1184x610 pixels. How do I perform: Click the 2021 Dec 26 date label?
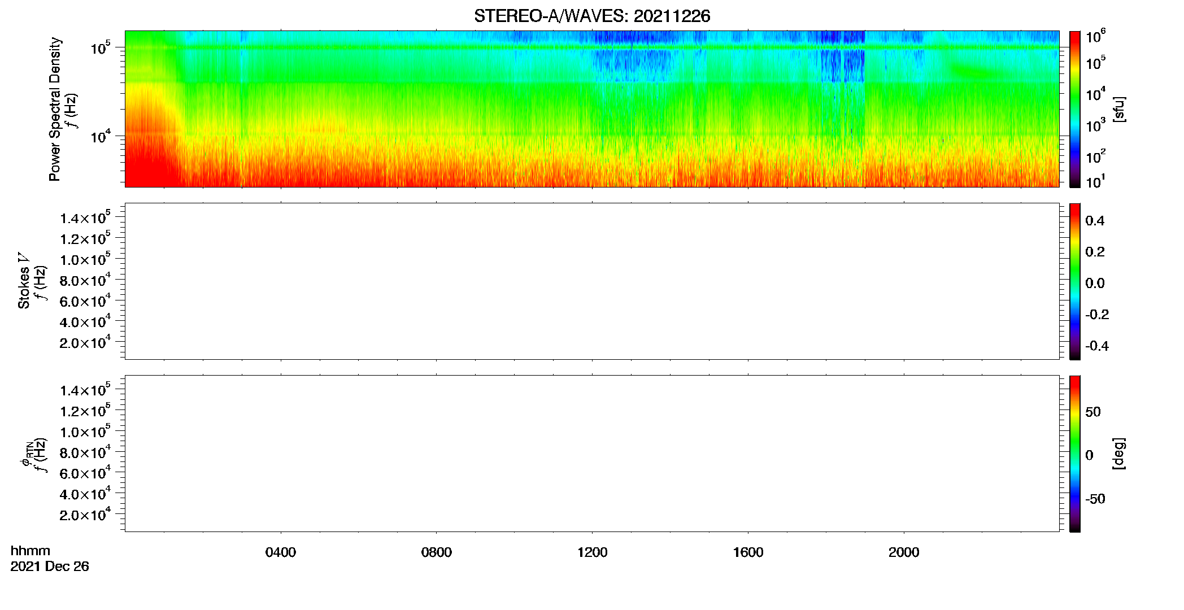click(x=50, y=567)
